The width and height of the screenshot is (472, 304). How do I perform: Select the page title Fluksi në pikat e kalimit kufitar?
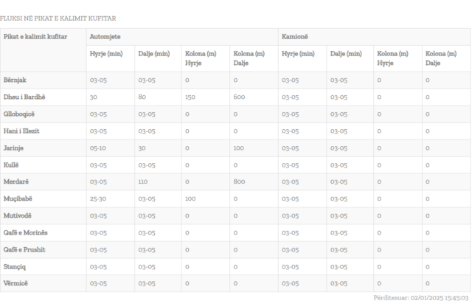[x=58, y=18]
